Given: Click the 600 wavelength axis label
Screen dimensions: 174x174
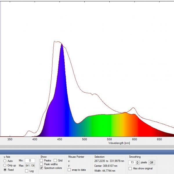Looking at the screenshot, I should [x=134, y=139].
